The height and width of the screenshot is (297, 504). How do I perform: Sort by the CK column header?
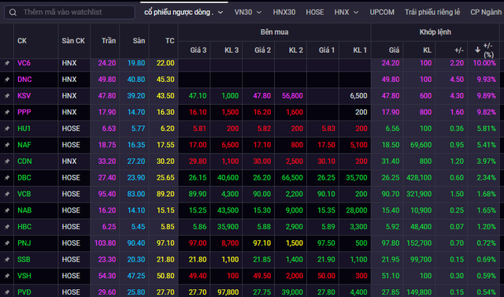22,41
